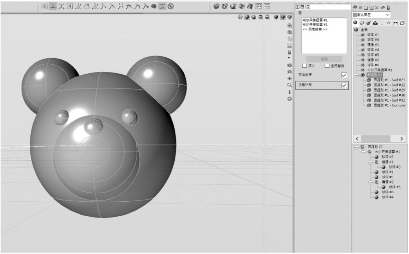Viewport: 409px width, 254px height.
Task: Collapse 镜像 #1 node in the lower tree
Action: pyautogui.click(x=370, y=162)
